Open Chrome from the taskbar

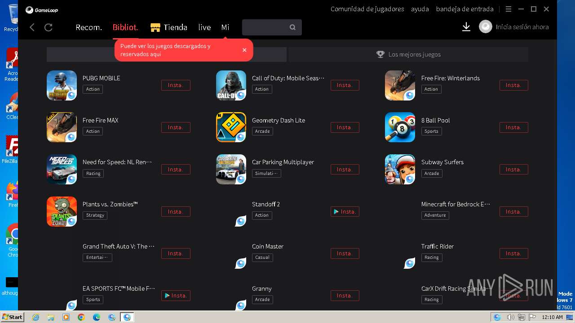(x=81, y=317)
